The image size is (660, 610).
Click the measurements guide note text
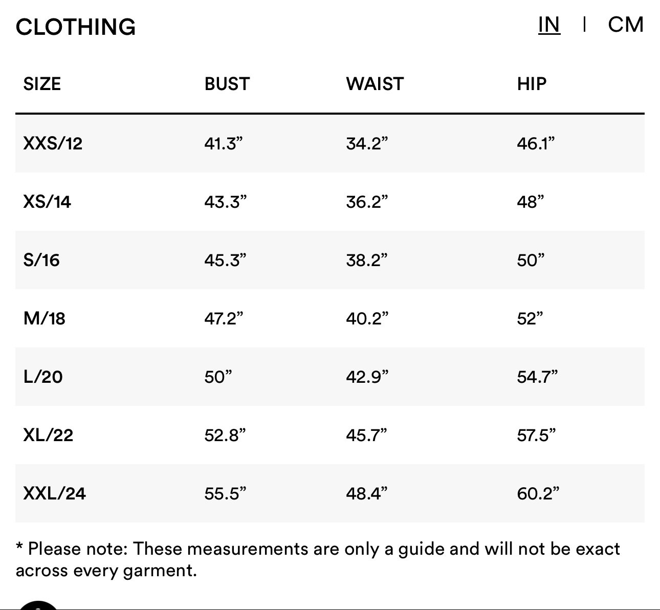318,559
